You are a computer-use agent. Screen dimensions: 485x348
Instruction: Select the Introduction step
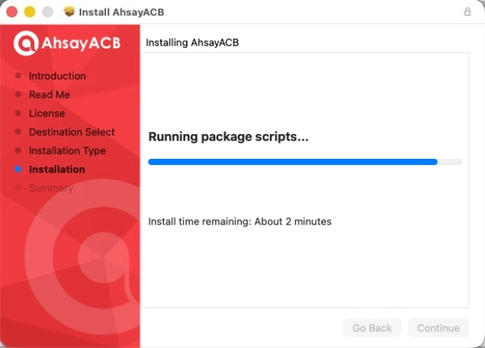[x=57, y=76]
